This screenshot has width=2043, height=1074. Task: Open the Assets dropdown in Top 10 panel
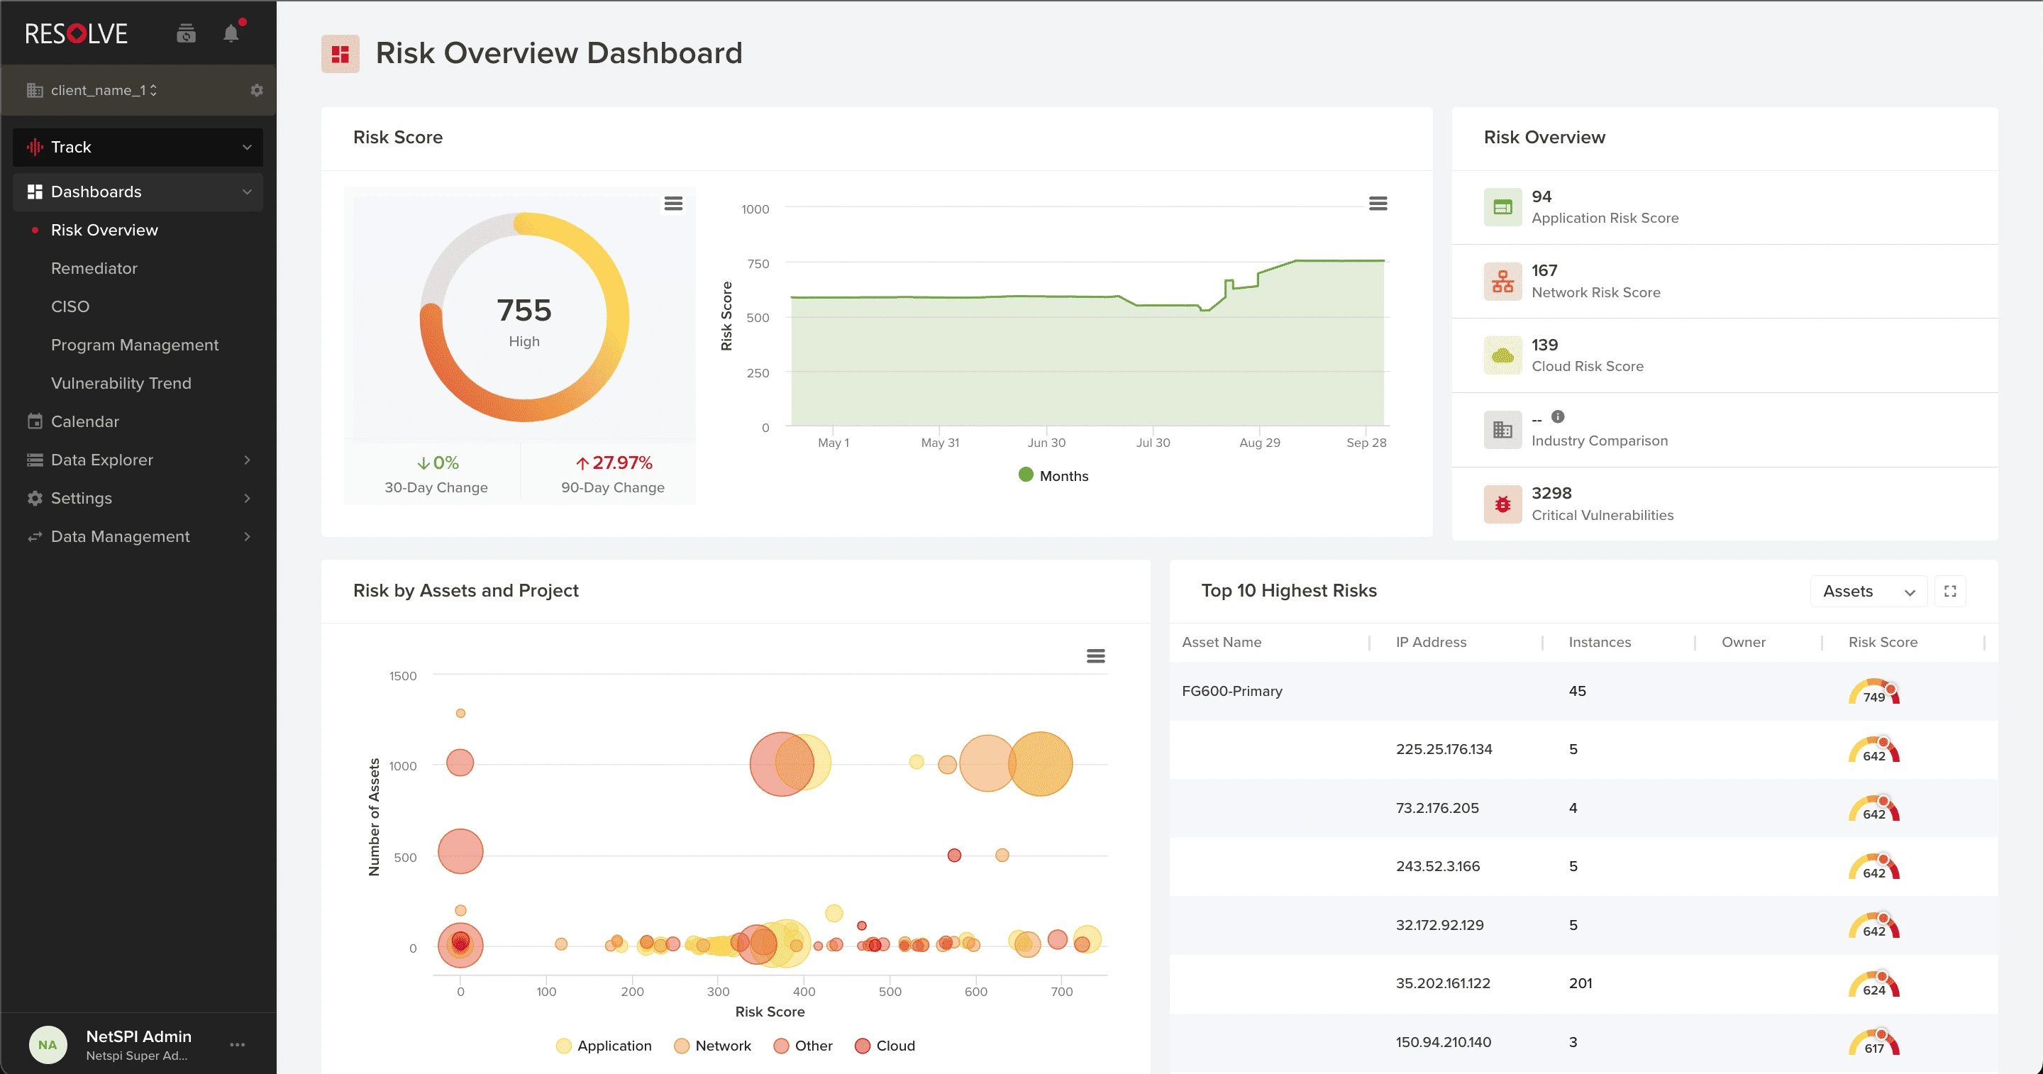pos(1868,591)
